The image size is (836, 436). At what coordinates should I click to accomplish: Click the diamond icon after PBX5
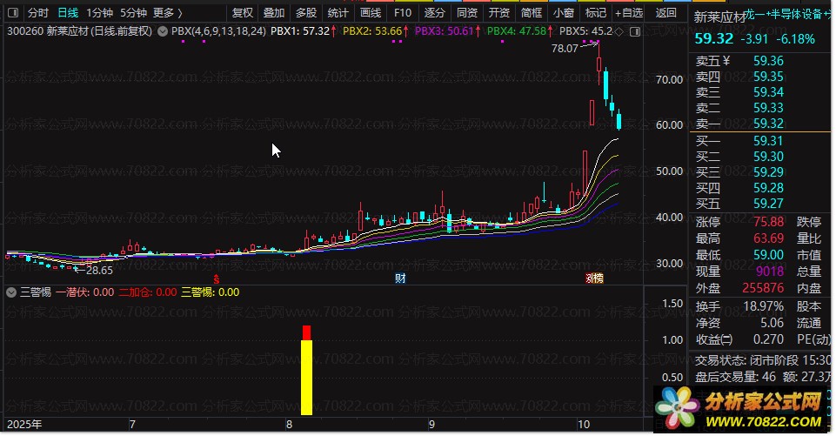[x=619, y=31]
